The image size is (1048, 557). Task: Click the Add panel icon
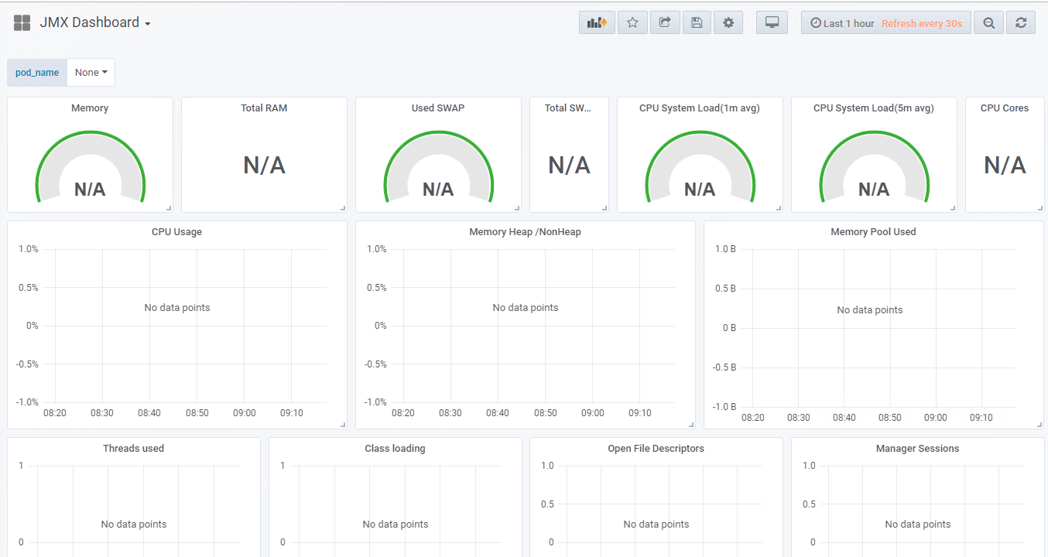click(597, 23)
